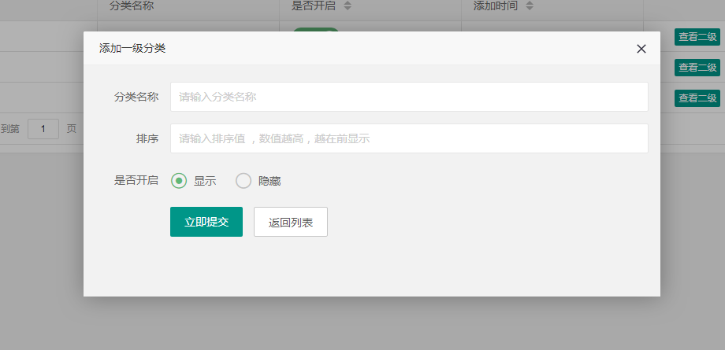
Task: Focus the 分类名称 input field
Action: pyautogui.click(x=409, y=97)
